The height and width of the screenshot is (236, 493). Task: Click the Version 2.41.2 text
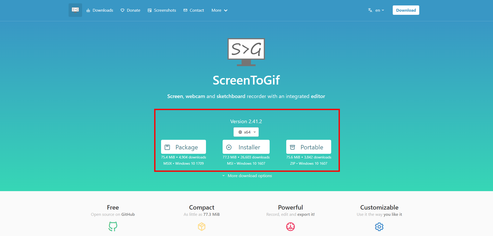pyautogui.click(x=246, y=121)
